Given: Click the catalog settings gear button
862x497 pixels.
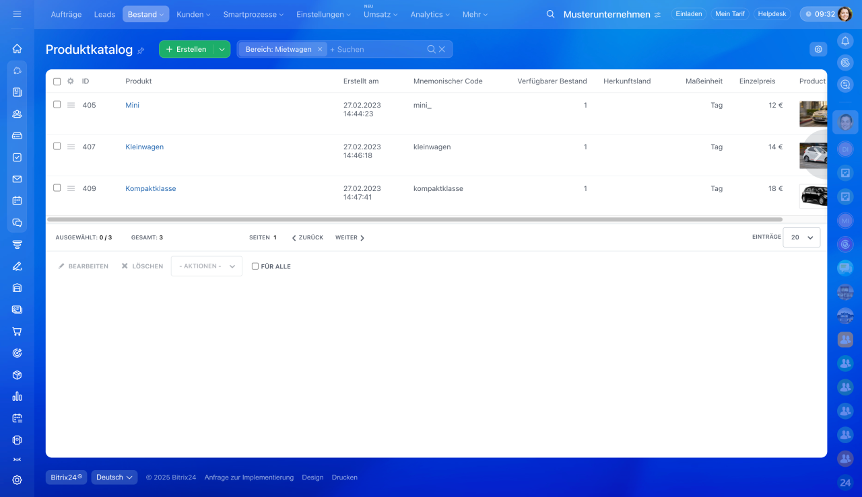Looking at the screenshot, I should pos(818,49).
